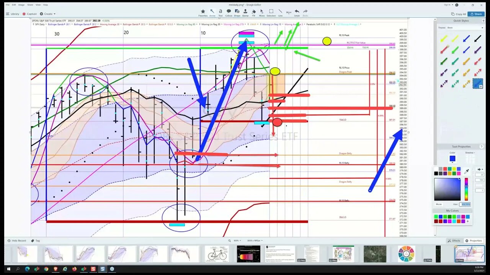Toggle the Properties panel

tap(474, 241)
